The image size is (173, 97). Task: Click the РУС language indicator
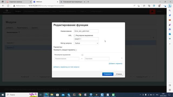[x=157, y=95]
